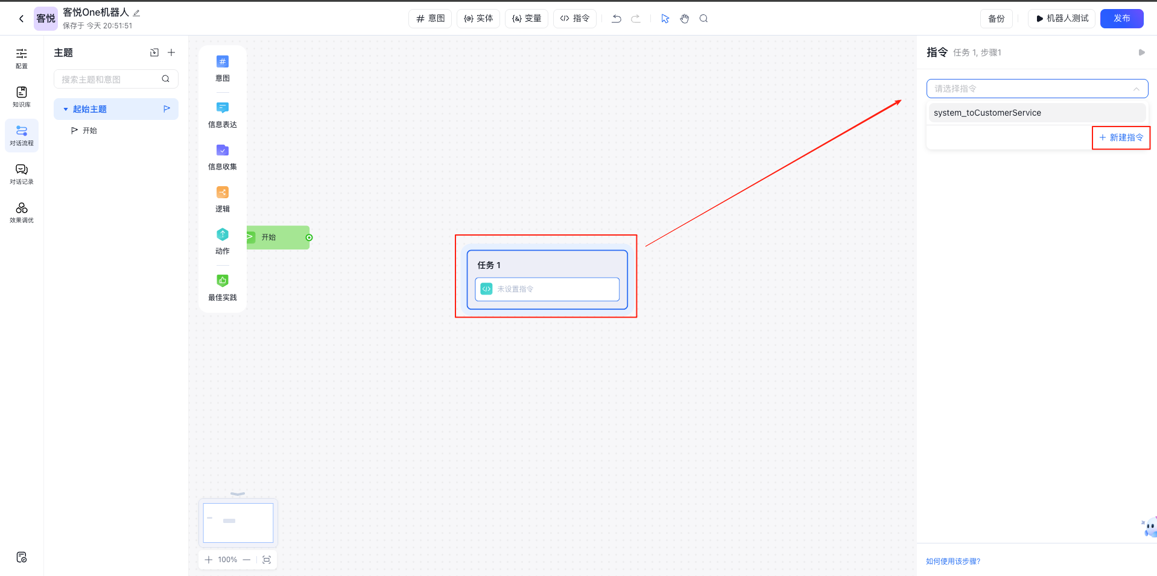Click the 搜索主题和意图 search field

pyautogui.click(x=109, y=79)
